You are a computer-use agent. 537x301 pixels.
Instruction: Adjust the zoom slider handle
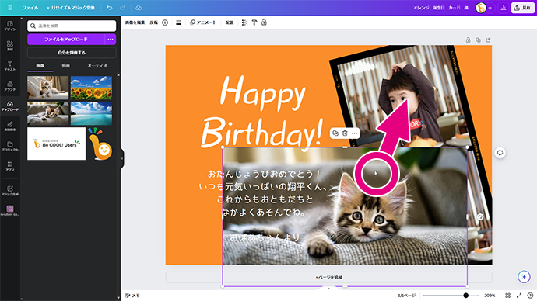point(465,296)
